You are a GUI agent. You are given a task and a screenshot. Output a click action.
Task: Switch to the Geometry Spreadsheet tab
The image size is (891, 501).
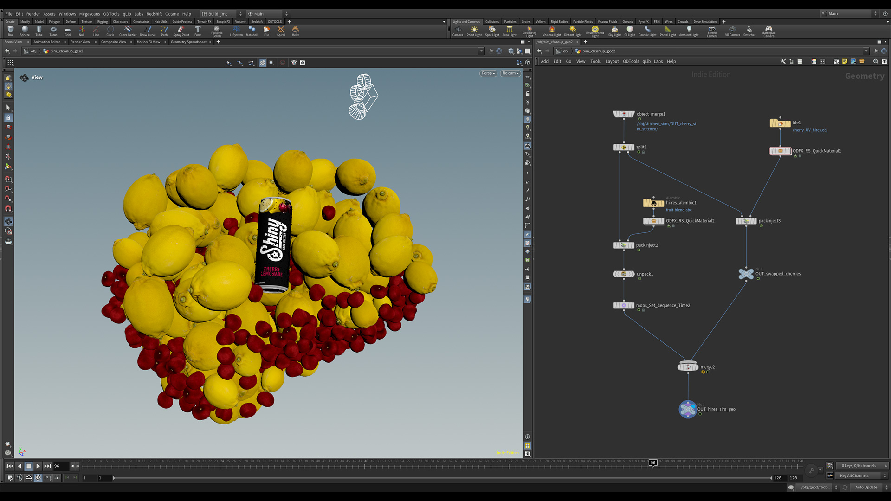click(188, 42)
